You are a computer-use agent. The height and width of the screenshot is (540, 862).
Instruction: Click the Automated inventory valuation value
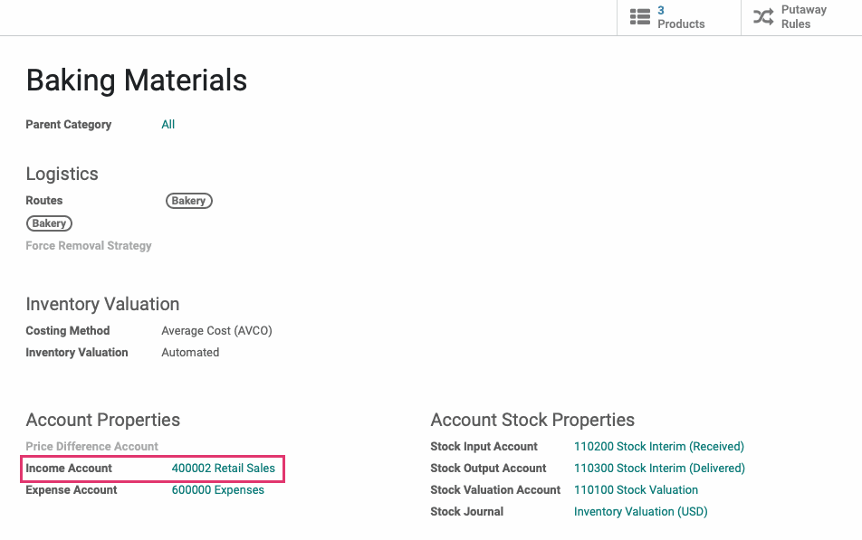190,353
